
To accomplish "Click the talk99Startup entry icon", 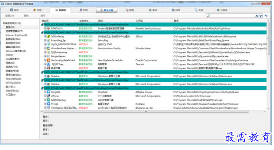I will (x=48, y=100).
